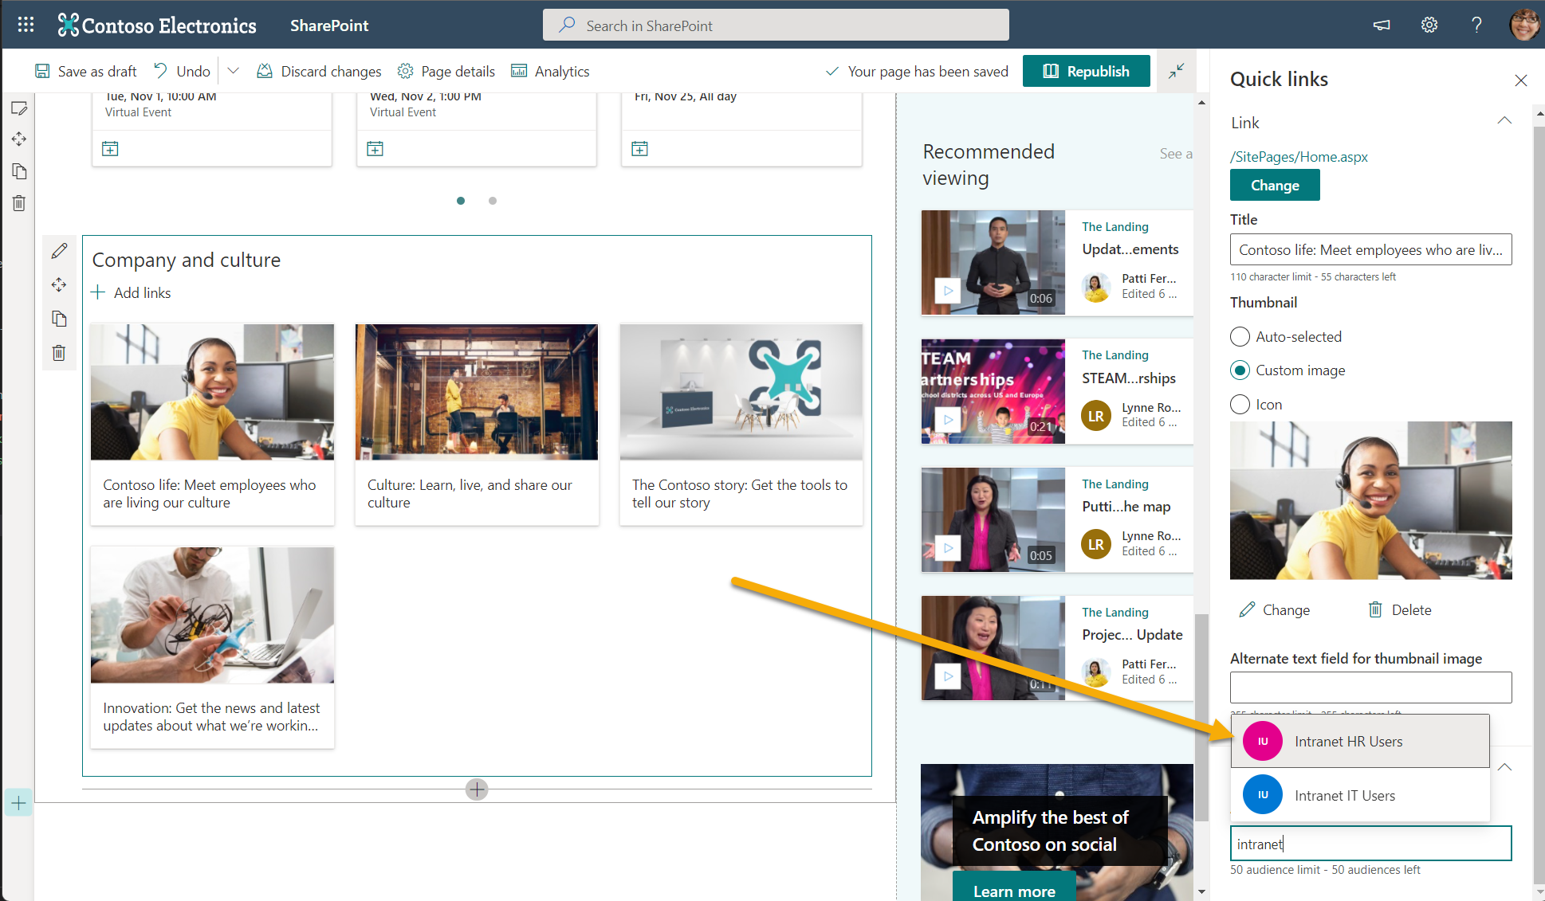1545x901 pixels.
Task: Click Change to modify the link URL
Action: click(1274, 185)
